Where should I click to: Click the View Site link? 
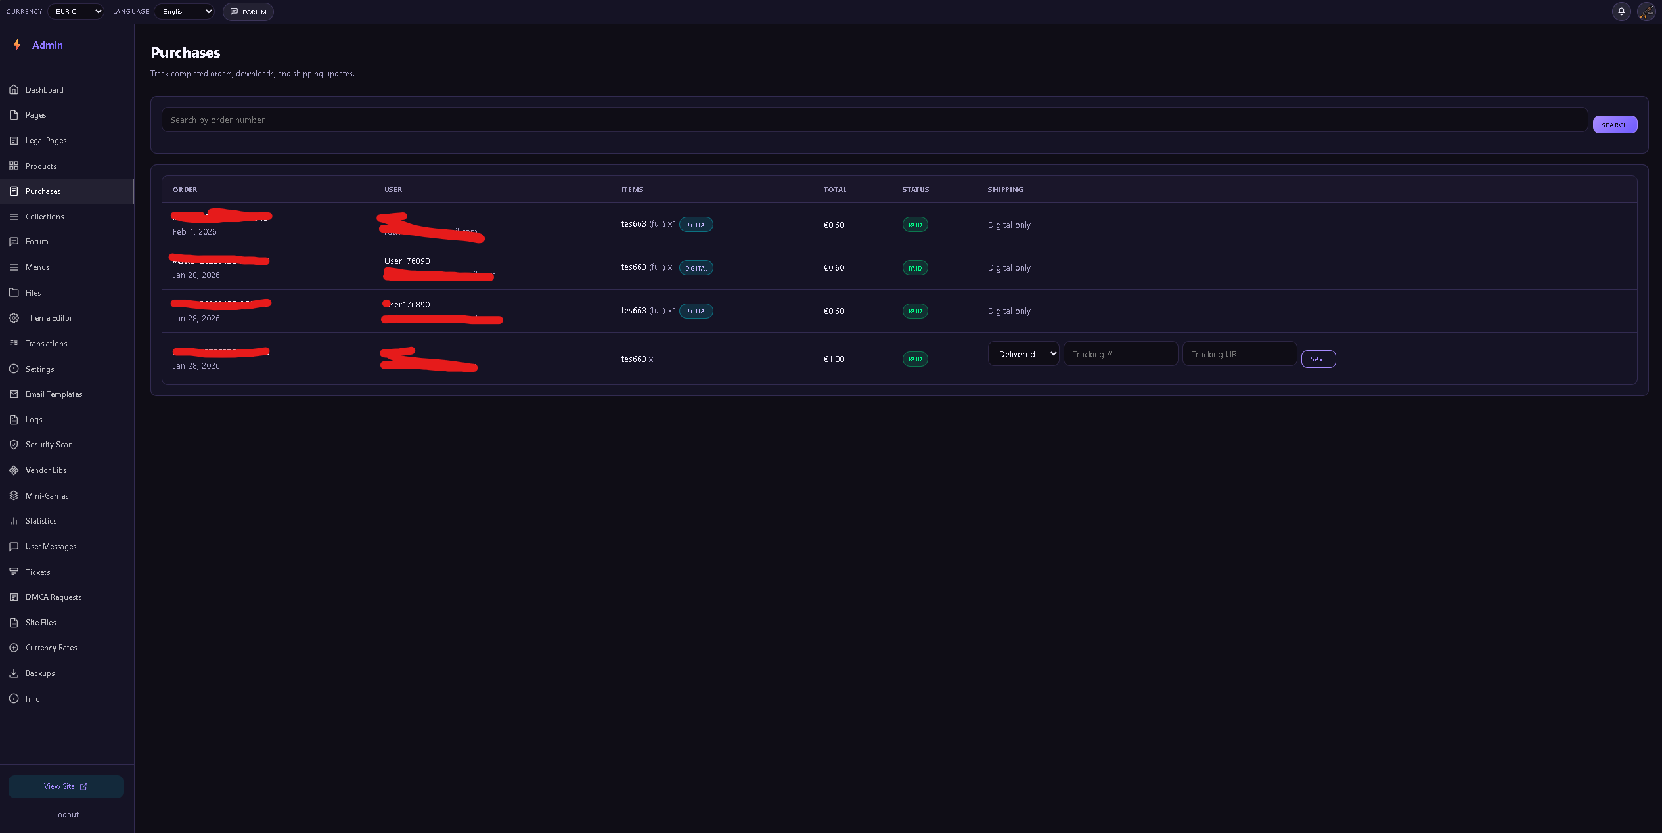[65, 786]
